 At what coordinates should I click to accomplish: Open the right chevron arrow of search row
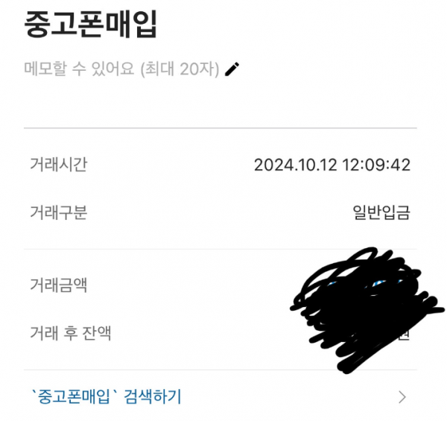[402, 397]
